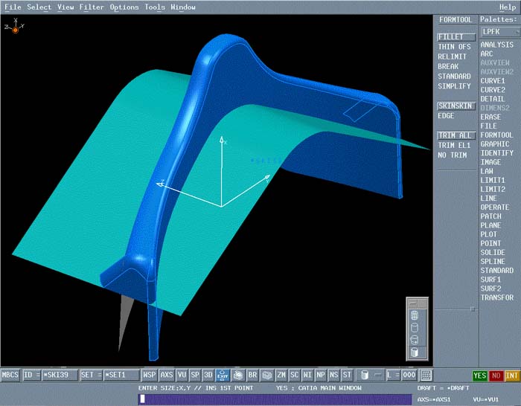This screenshot has height=406, width=521.
Task: Click the command input field at bottom
Action: coord(275,399)
